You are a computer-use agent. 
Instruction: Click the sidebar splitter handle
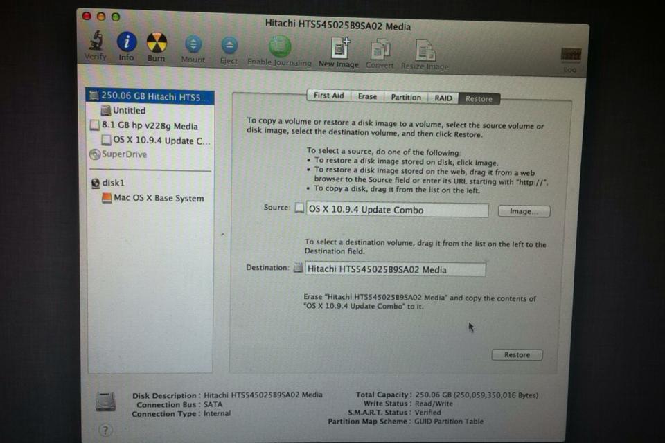click(222, 234)
